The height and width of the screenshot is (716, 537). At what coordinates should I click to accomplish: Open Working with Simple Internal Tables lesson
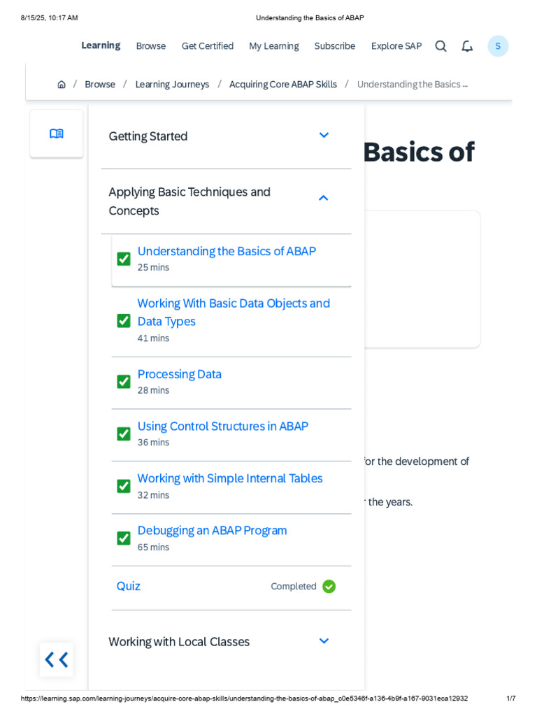[x=230, y=479]
